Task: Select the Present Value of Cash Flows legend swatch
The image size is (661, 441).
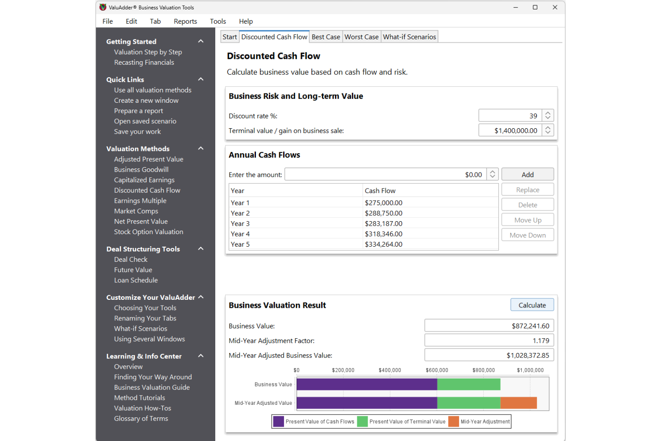Action: [278, 421]
